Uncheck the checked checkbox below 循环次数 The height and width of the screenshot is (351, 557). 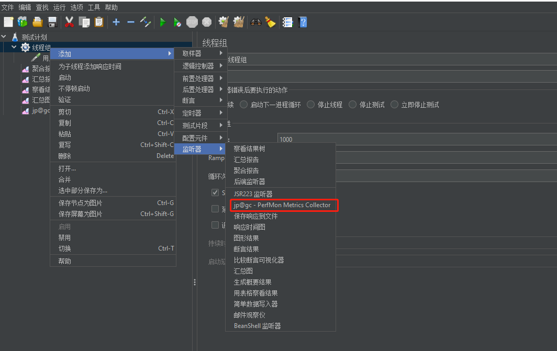(215, 192)
